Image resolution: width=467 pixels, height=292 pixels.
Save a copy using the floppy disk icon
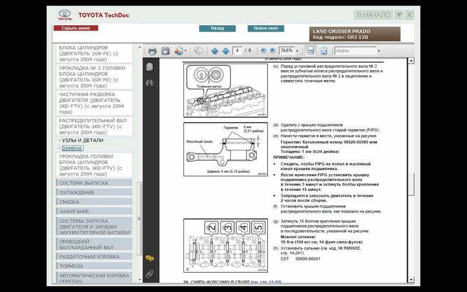165,51
